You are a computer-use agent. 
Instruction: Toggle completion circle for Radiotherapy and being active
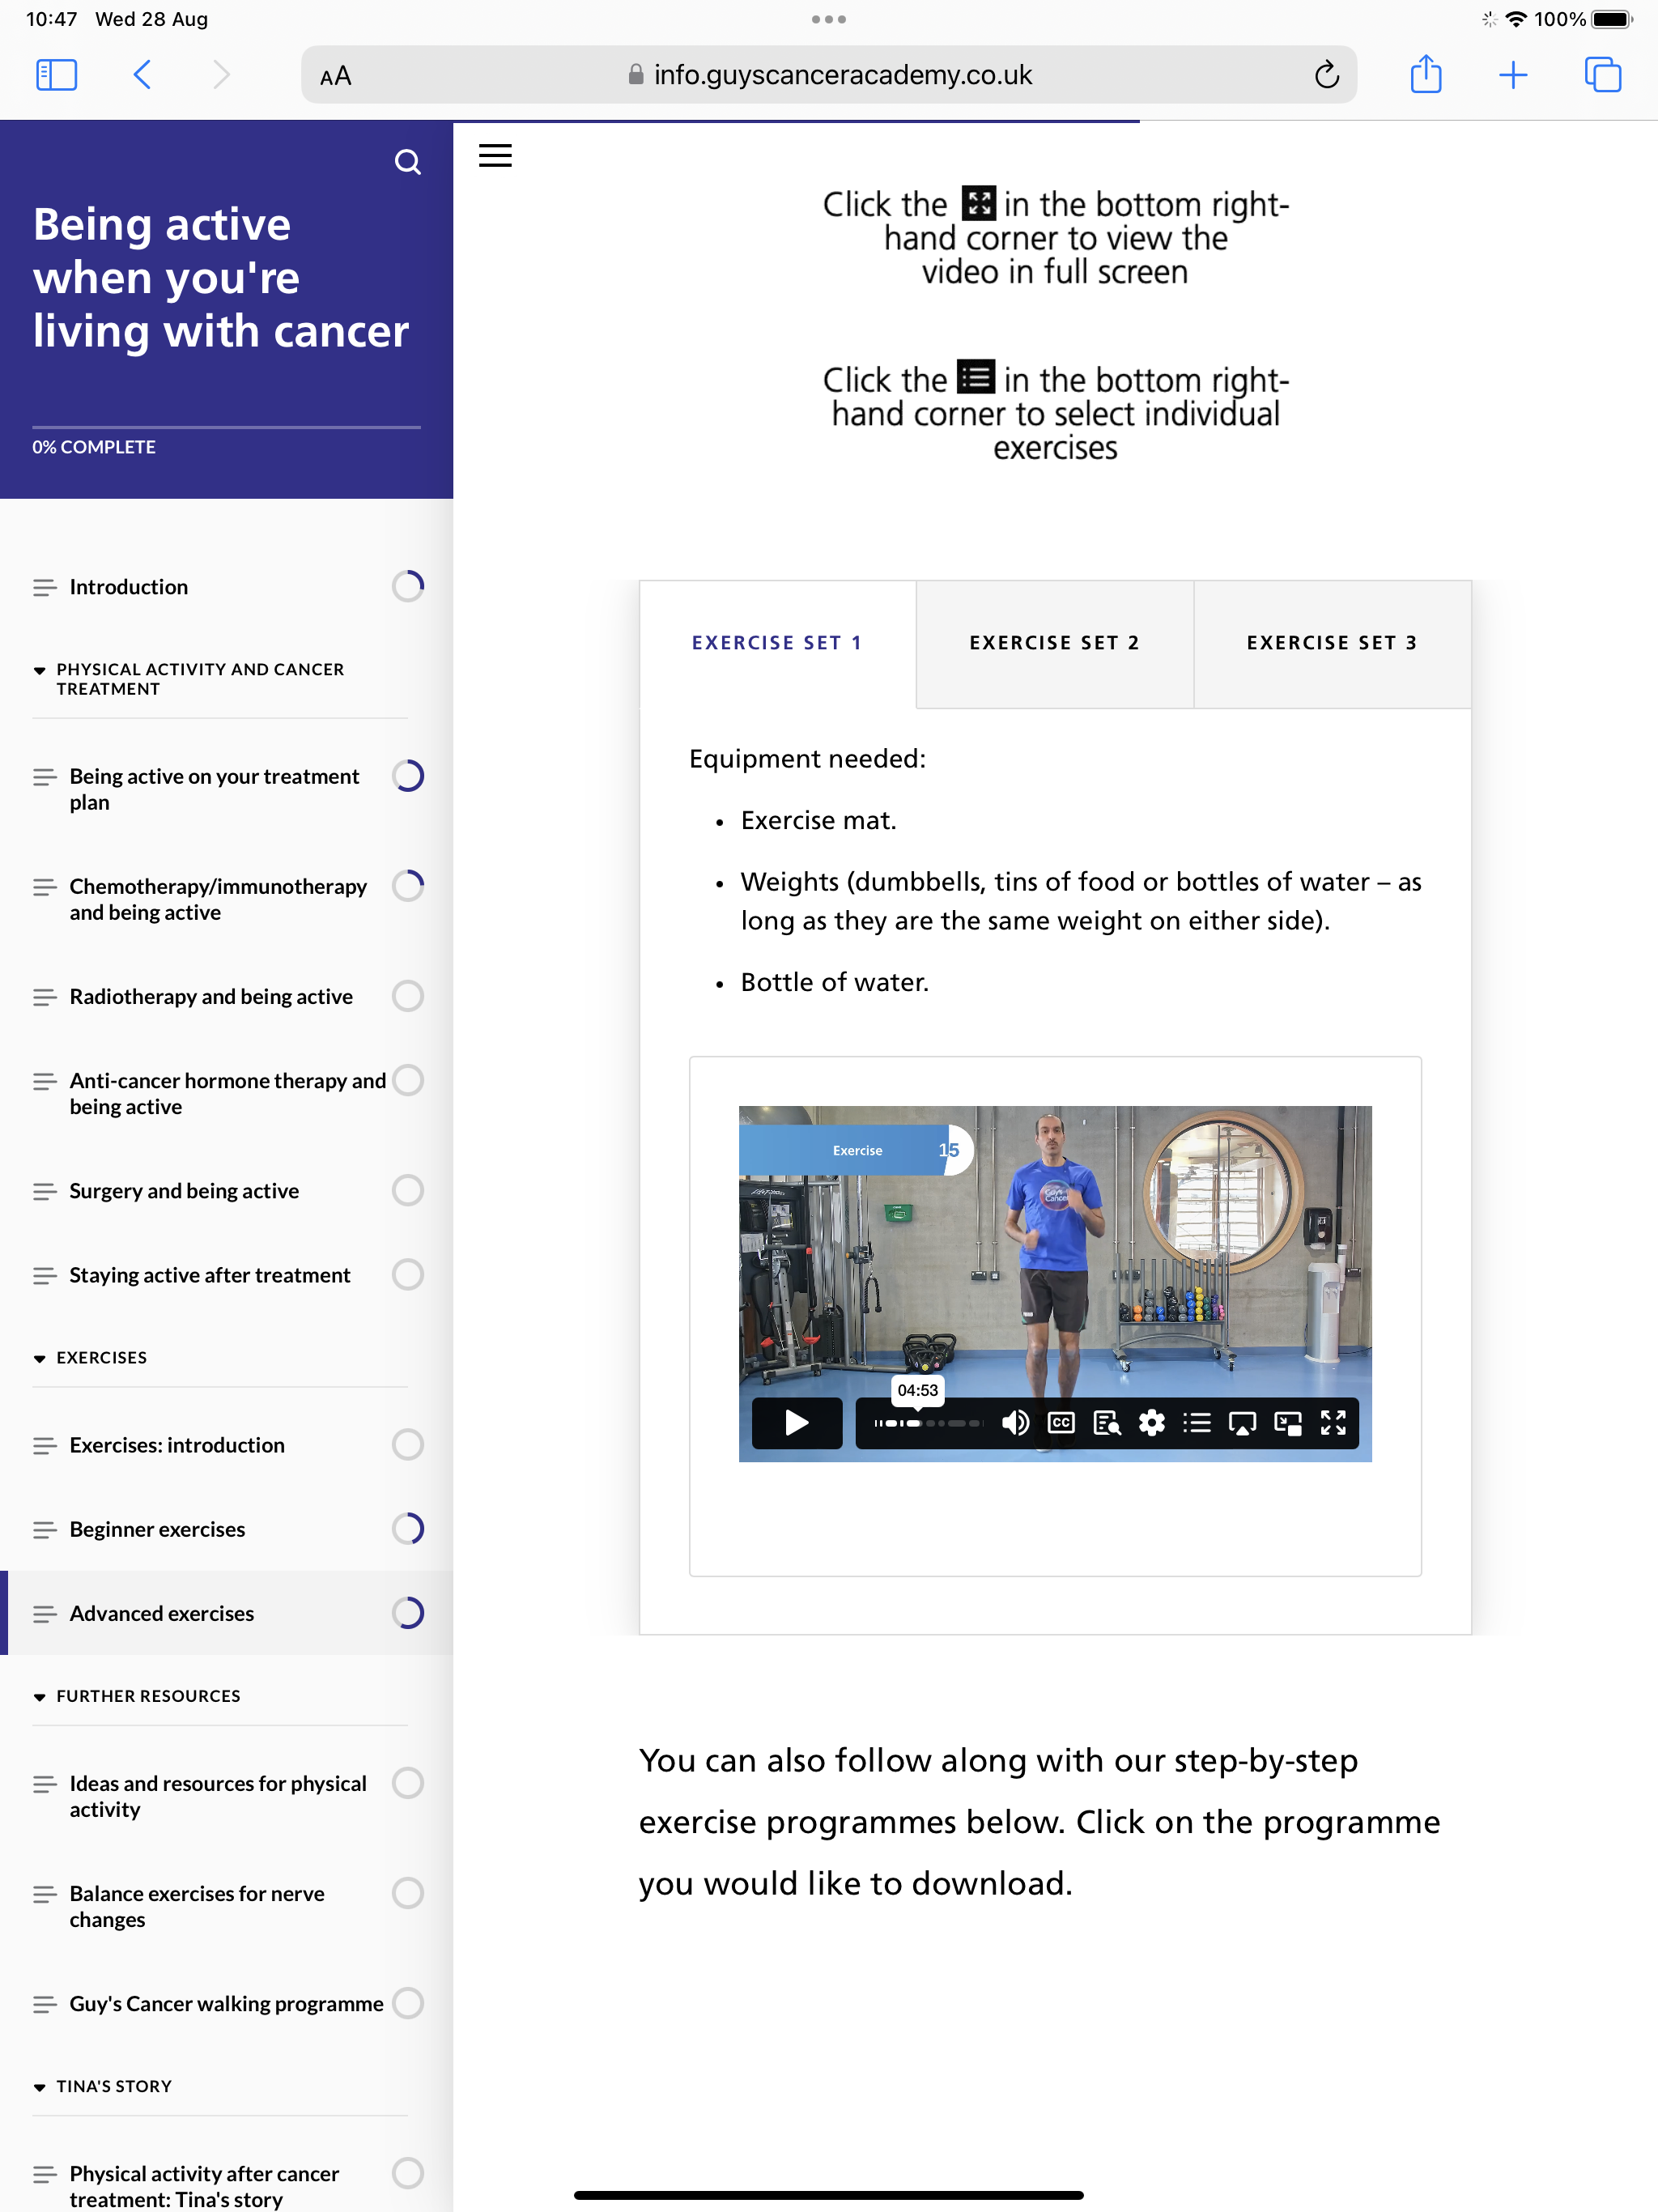tap(408, 996)
